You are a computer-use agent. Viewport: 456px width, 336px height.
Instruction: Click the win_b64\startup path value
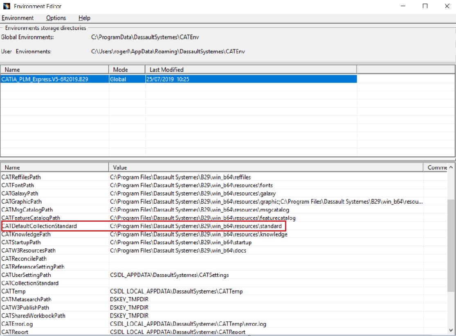click(x=181, y=242)
